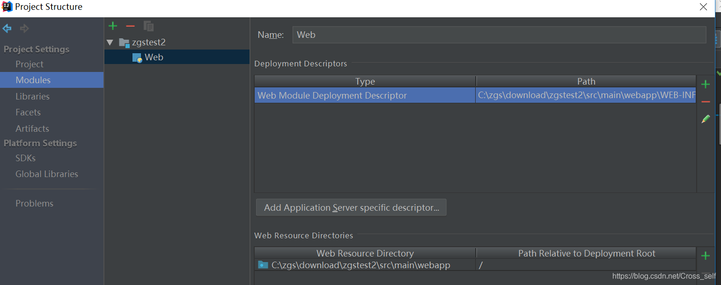Viewport: 721px width, 285px height.
Task: Select the Web Module Deployment Descriptor row
Action: coord(475,95)
